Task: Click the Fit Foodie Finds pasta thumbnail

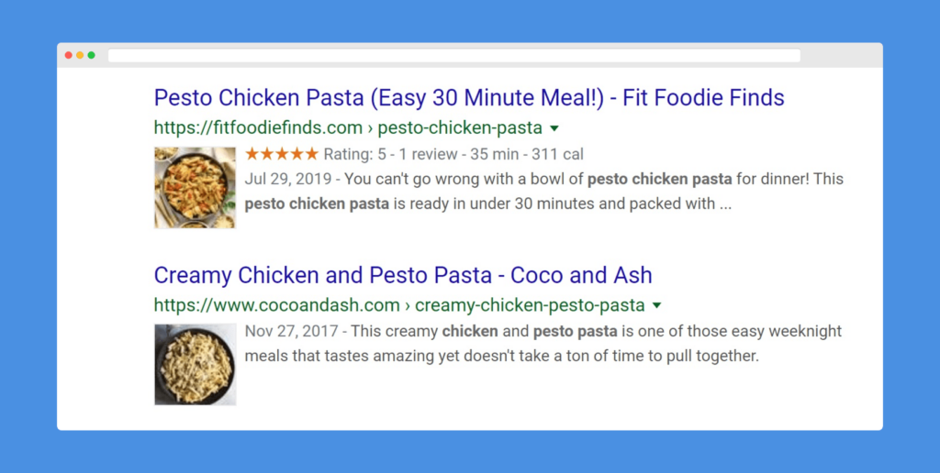Action: (195, 187)
